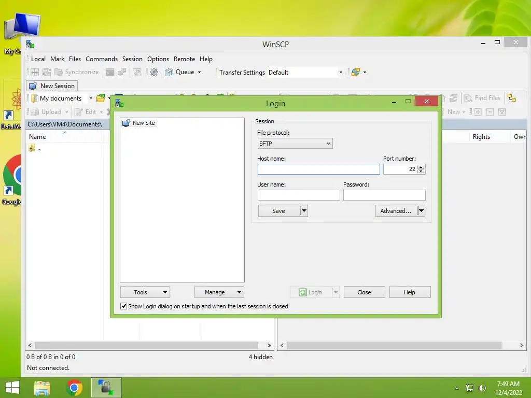Open the My documents directory dropdown
Image resolution: width=531 pixels, height=398 pixels.
pyautogui.click(x=91, y=98)
